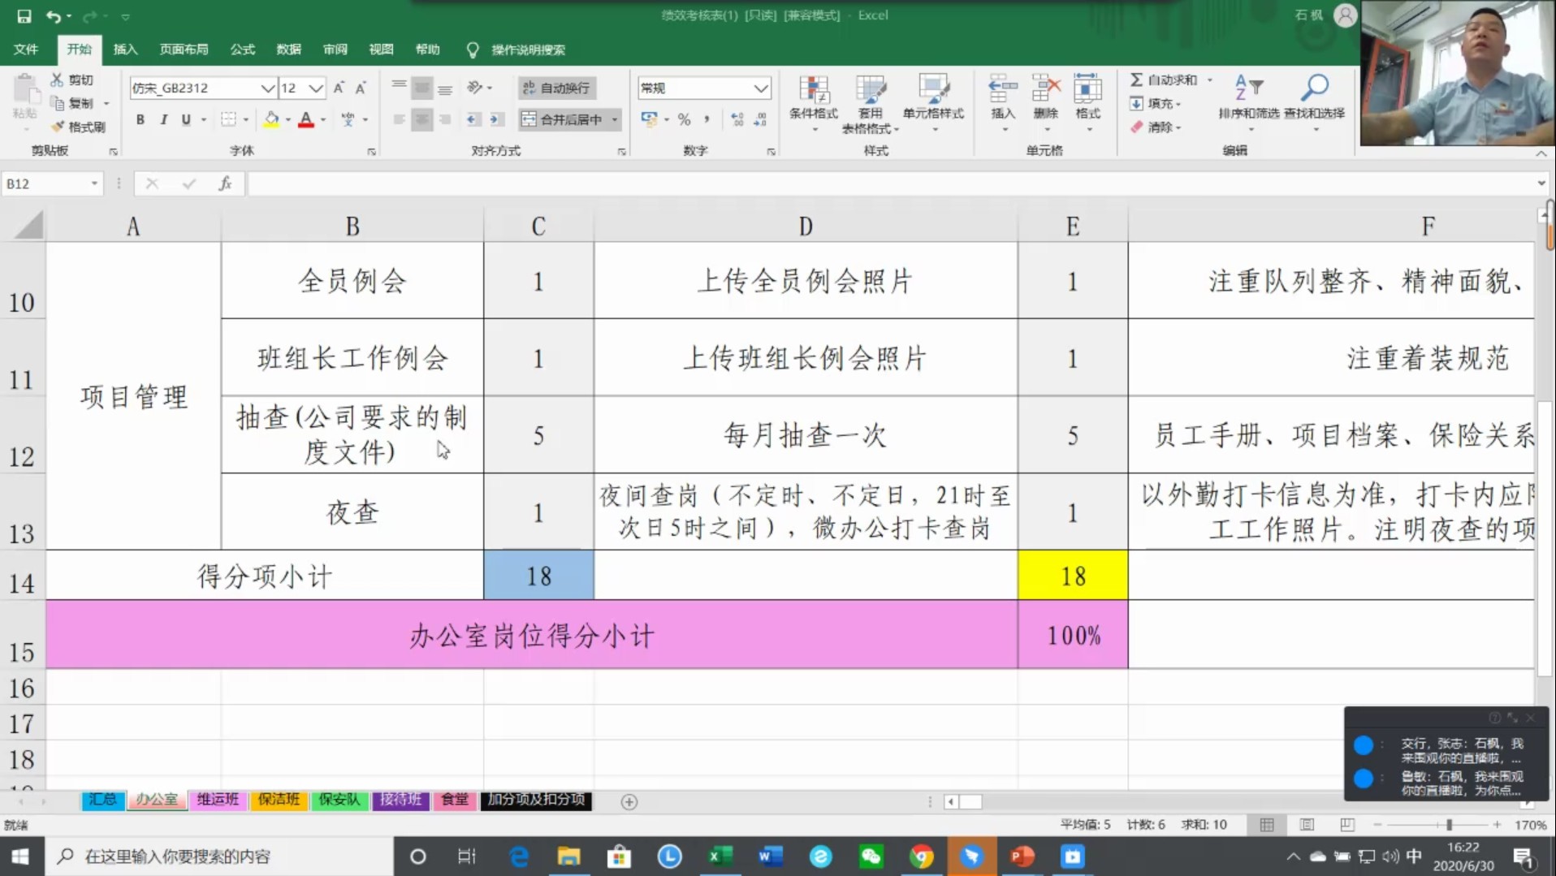Click the percent style icon
1556x876 pixels.
684,119
